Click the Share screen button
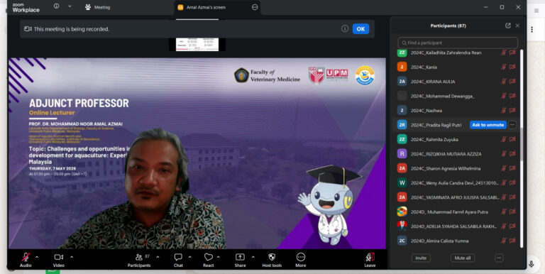The image size is (545, 274). tap(240, 260)
